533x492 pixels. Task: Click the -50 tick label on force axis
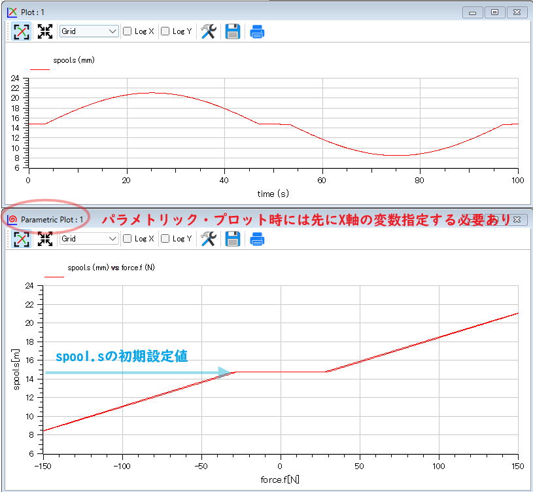(x=201, y=466)
